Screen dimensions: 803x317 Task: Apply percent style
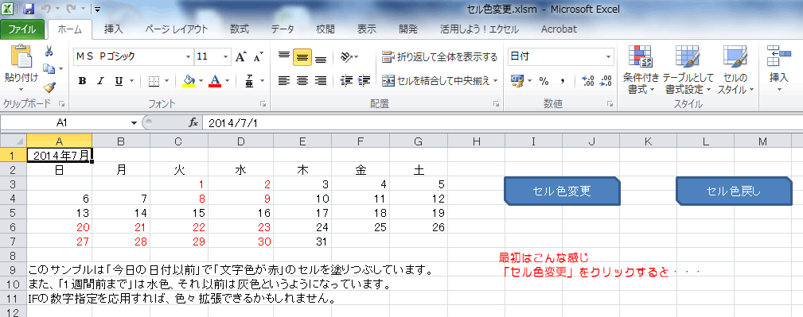pos(544,81)
